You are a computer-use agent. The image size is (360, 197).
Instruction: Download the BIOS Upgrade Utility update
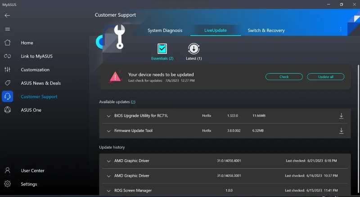[341, 116]
